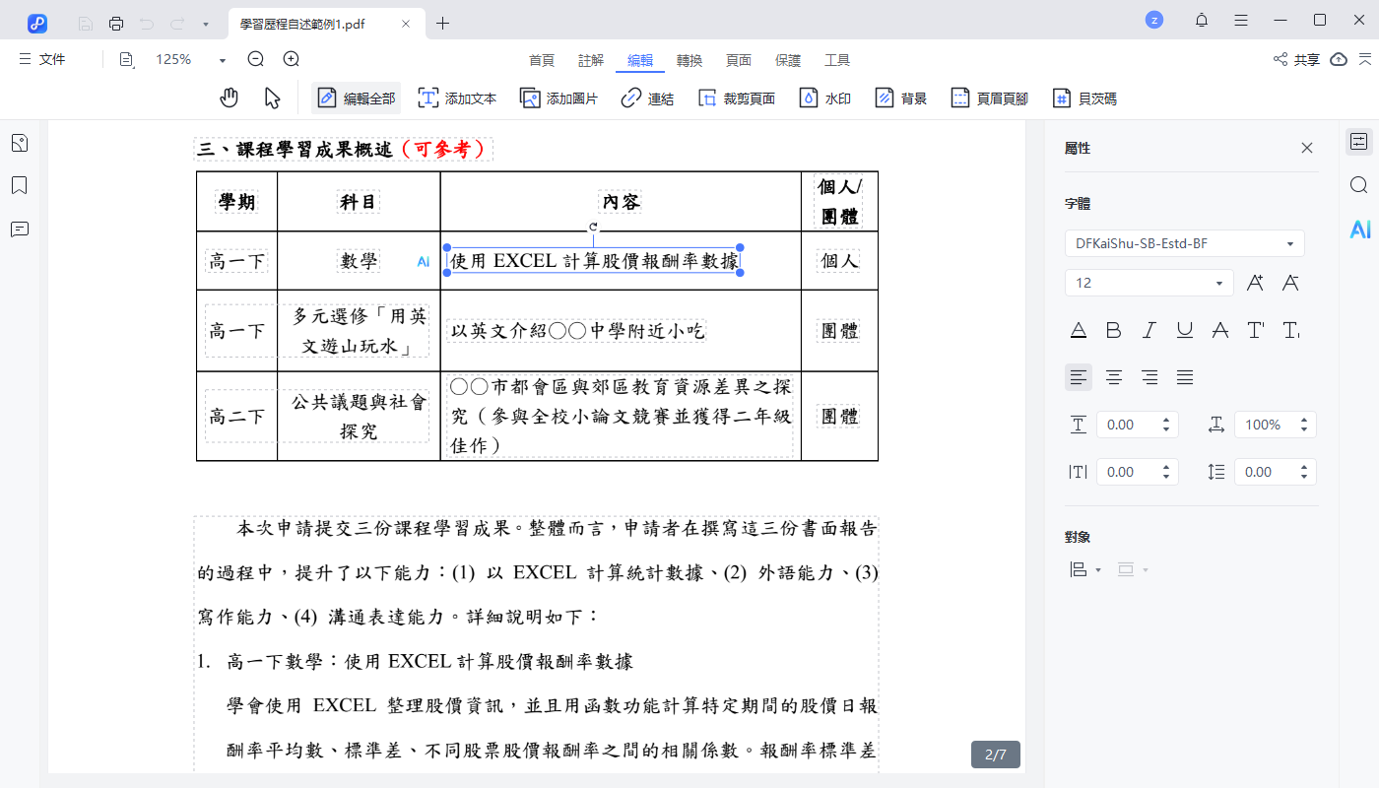Open the bookmarks panel in left sidebar
Viewport: 1379px width, 788px height.
20,186
